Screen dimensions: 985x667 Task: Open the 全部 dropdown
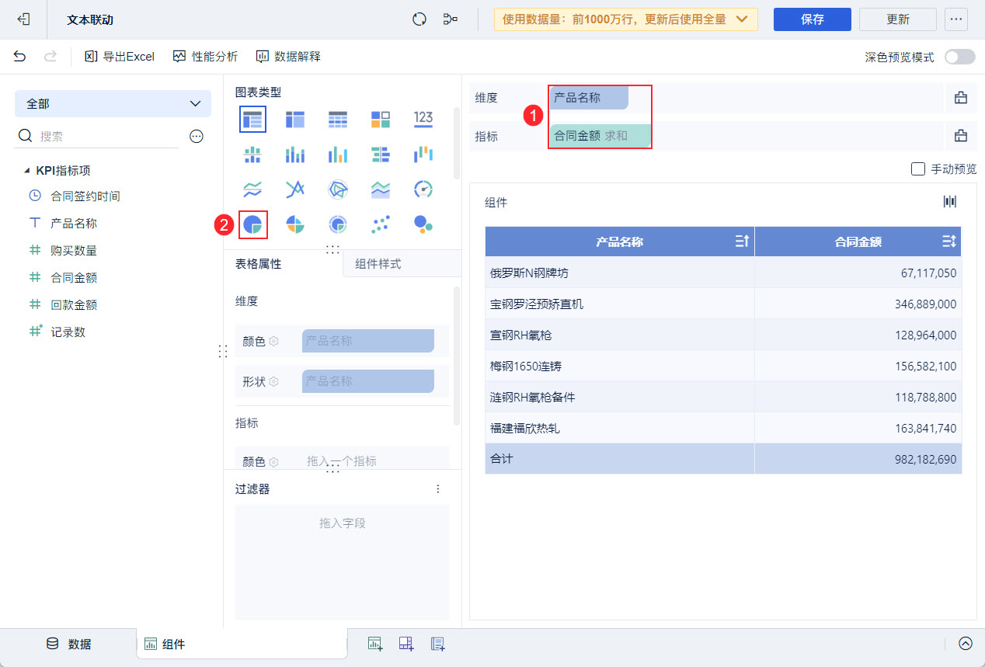[x=113, y=103]
